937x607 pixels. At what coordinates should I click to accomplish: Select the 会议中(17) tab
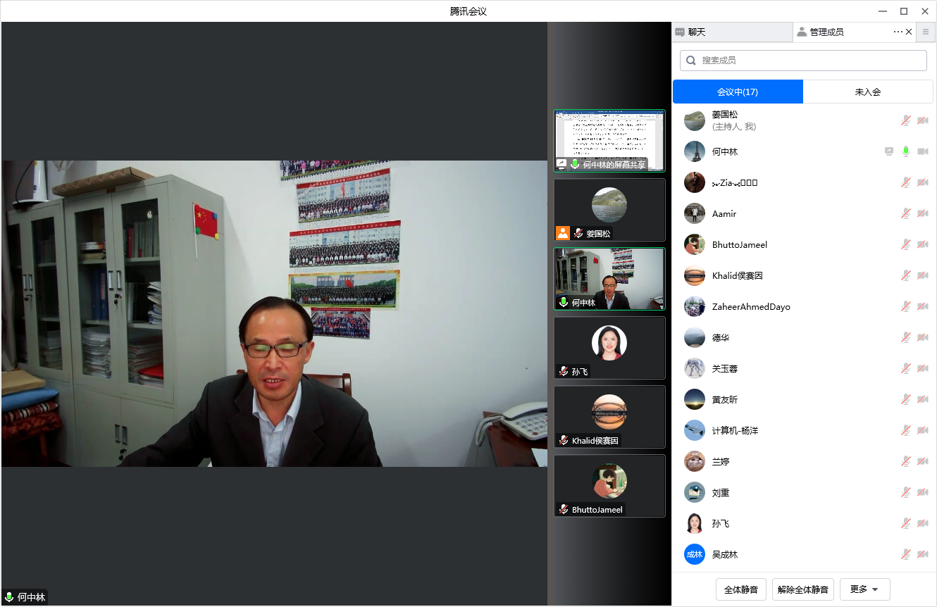coord(738,92)
